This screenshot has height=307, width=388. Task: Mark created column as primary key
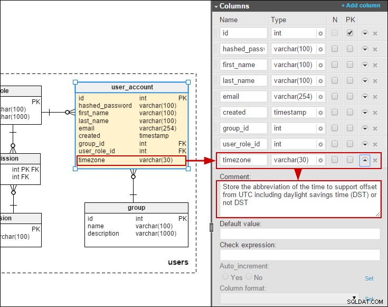point(350,112)
